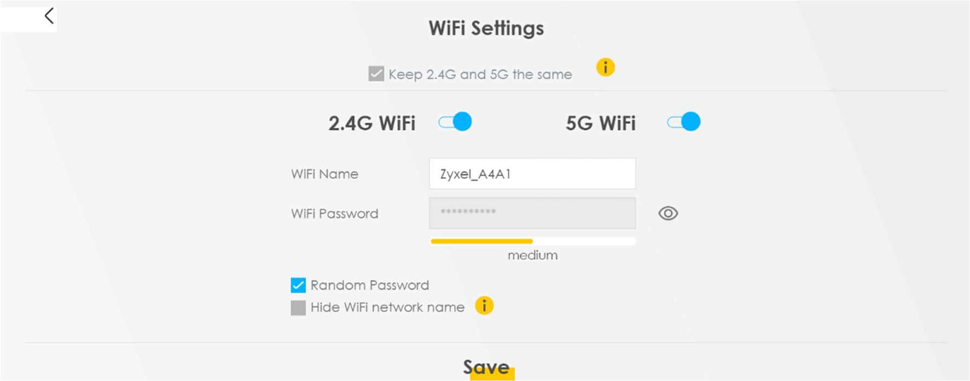Image resolution: width=970 pixels, height=381 pixels.
Task: Save the WiFi settings
Action: click(486, 367)
